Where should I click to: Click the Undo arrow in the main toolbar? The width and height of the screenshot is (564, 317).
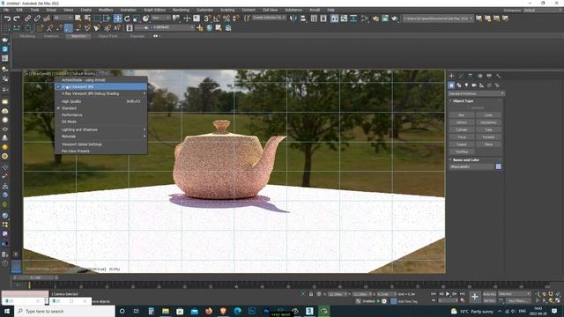(x=7, y=18)
